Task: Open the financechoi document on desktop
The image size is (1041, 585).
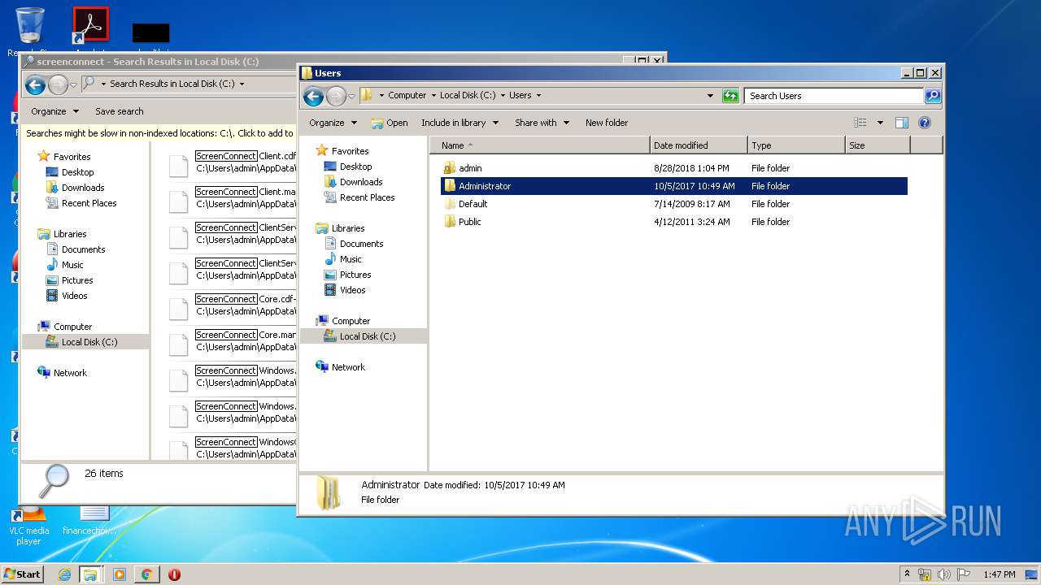Action: (x=89, y=521)
